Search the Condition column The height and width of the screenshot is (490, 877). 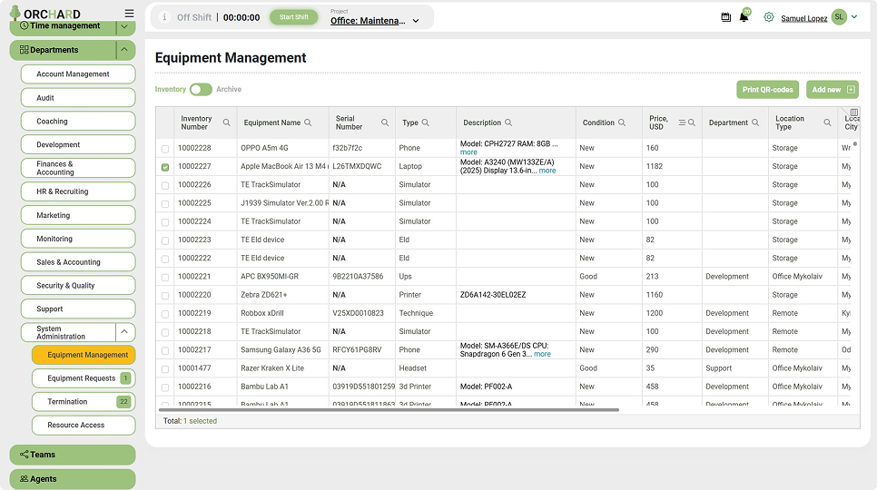coord(622,122)
